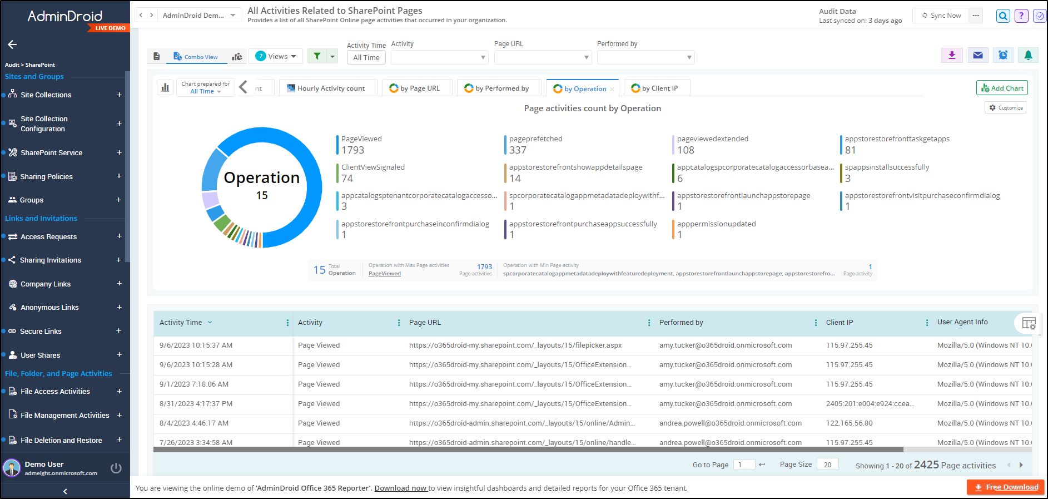Screen dimensions: 1048x499
Task: Expand Groups menu item
Action: (118, 200)
